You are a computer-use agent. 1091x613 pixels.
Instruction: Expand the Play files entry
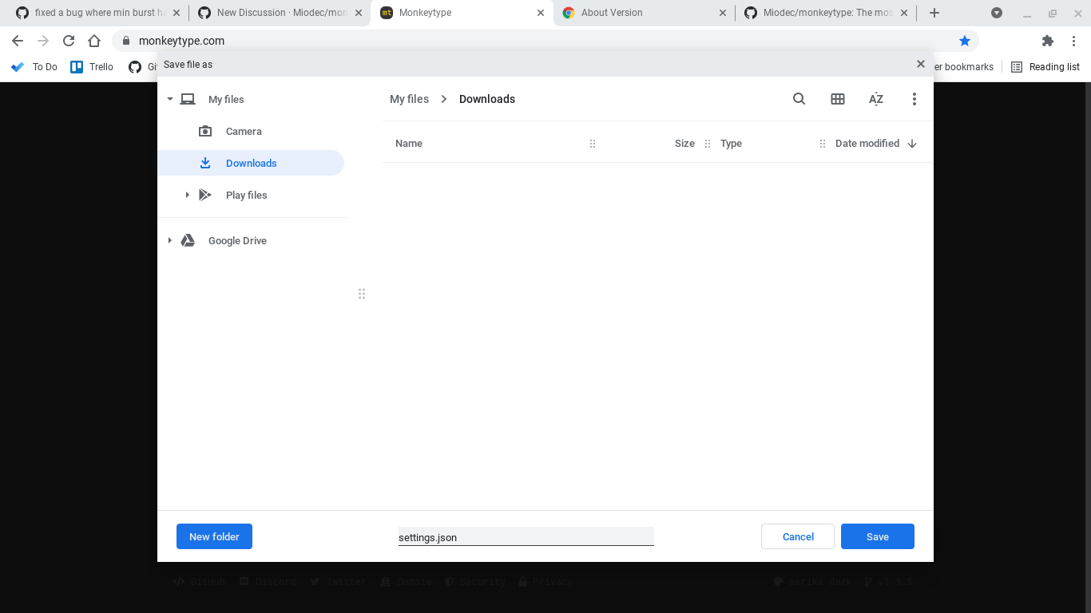pyautogui.click(x=187, y=195)
